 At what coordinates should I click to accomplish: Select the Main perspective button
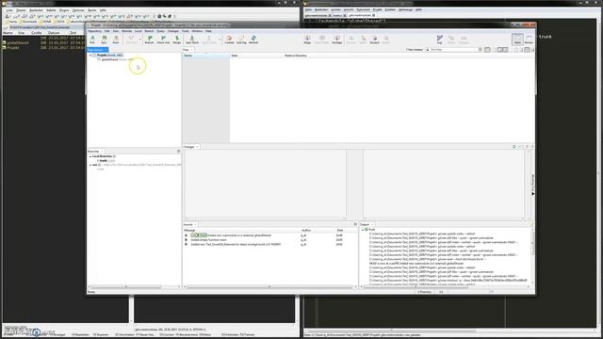[x=517, y=40]
